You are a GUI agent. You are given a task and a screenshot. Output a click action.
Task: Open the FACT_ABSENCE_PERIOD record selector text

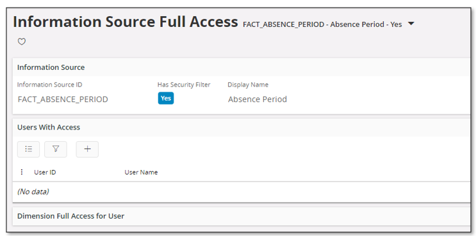(x=322, y=24)
